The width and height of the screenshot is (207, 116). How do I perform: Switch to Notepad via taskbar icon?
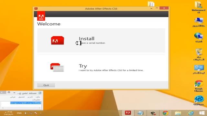[x=140, y=113]
